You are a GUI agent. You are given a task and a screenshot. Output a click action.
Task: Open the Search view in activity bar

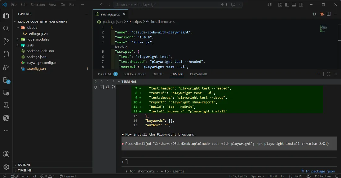tap(6, 28)
